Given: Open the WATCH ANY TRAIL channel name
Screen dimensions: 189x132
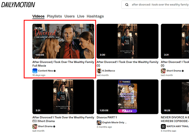Looking at the screenshot, I should [178, 126].
